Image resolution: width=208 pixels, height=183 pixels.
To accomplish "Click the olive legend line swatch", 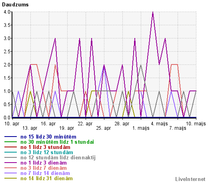I will (10, 178).
